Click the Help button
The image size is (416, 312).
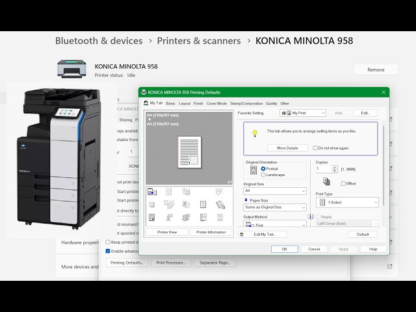pyautogui.click(x=373, y=249)
